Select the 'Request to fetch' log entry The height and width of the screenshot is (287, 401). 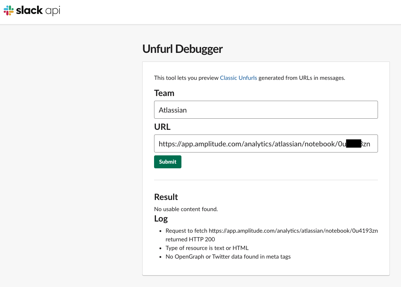(x=272, y=235)
